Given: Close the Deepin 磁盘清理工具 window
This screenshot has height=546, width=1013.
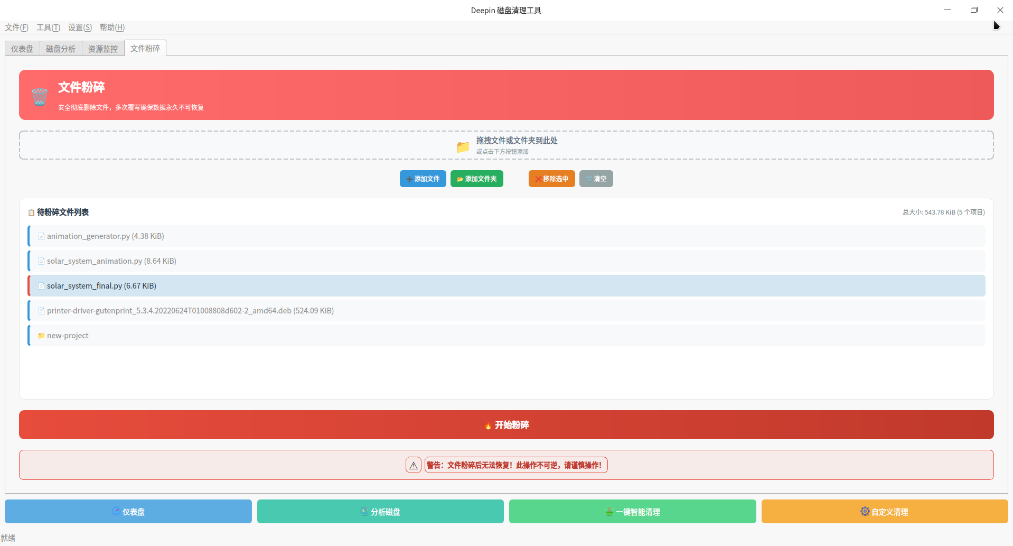Looking at the screenshot, I should coord(1000,10).
